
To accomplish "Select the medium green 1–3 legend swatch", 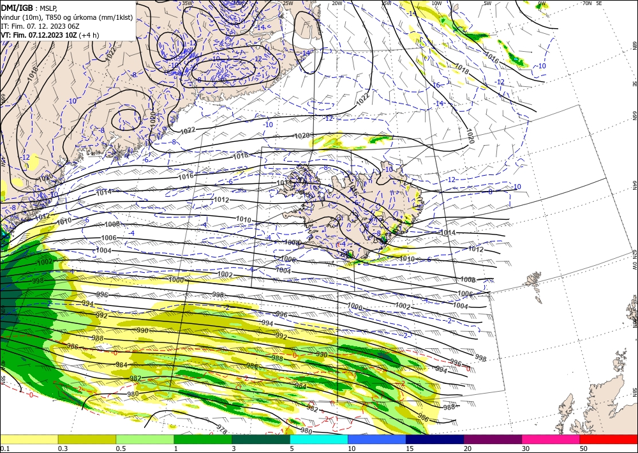I will coord(203,439).
